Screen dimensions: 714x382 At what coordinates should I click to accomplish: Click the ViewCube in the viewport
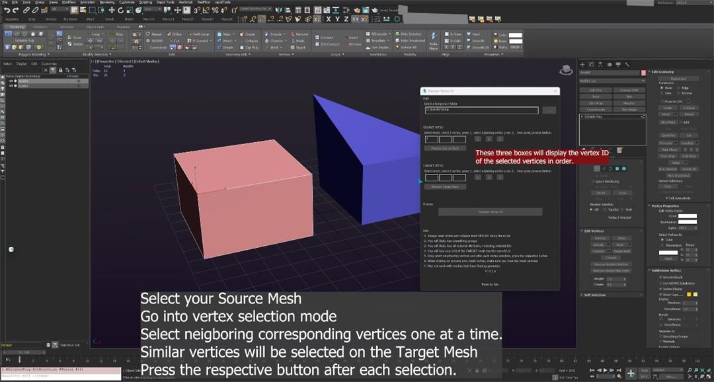click(x=565, y=69)
